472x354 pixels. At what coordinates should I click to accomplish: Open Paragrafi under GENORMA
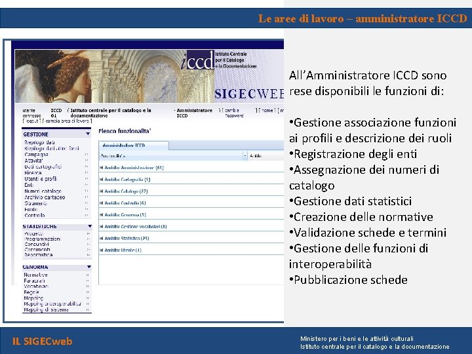pyautogui.click(x=34, y=281)
